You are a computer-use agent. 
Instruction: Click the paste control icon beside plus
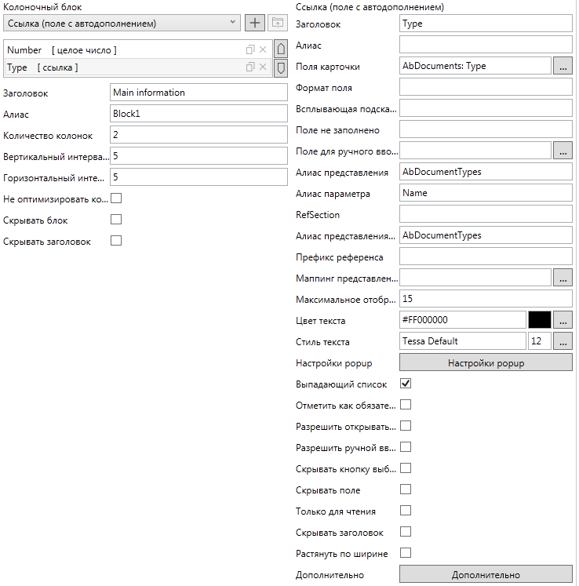[278, 23]
